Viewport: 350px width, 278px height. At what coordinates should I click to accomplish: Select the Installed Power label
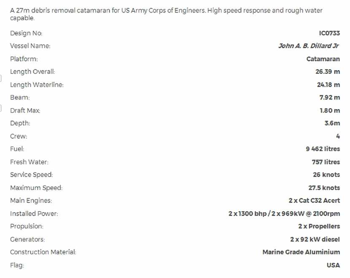(x=34, y=214)
